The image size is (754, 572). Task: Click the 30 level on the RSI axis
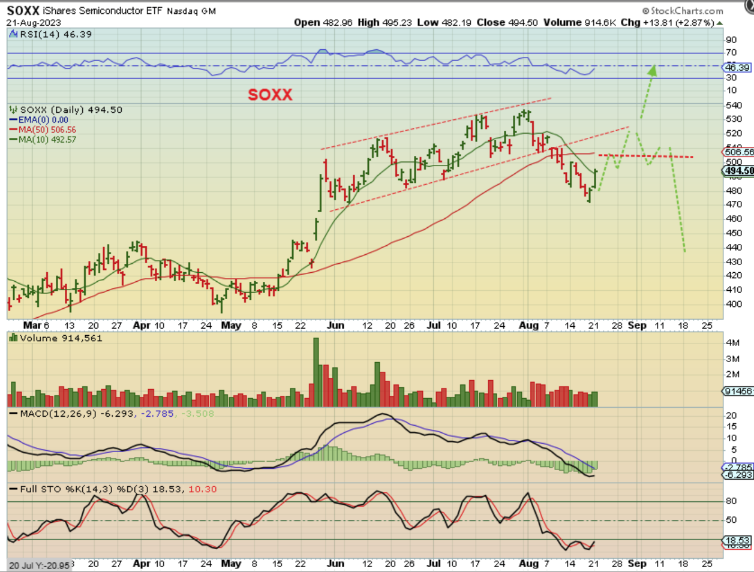coord(731,78)
